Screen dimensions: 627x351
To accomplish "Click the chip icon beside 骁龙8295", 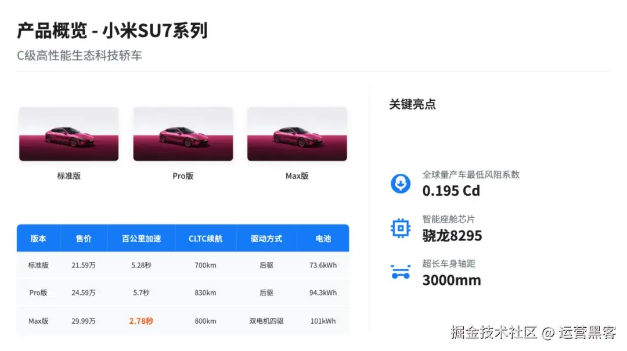I will (400, 228).
